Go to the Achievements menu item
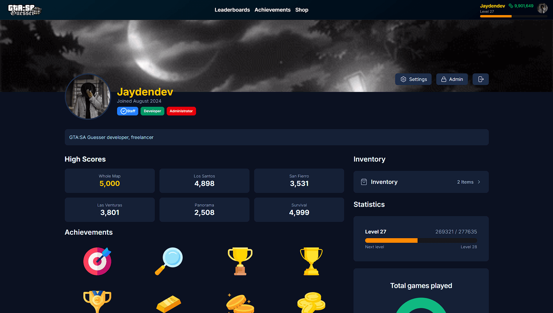 tap(272, 10)
